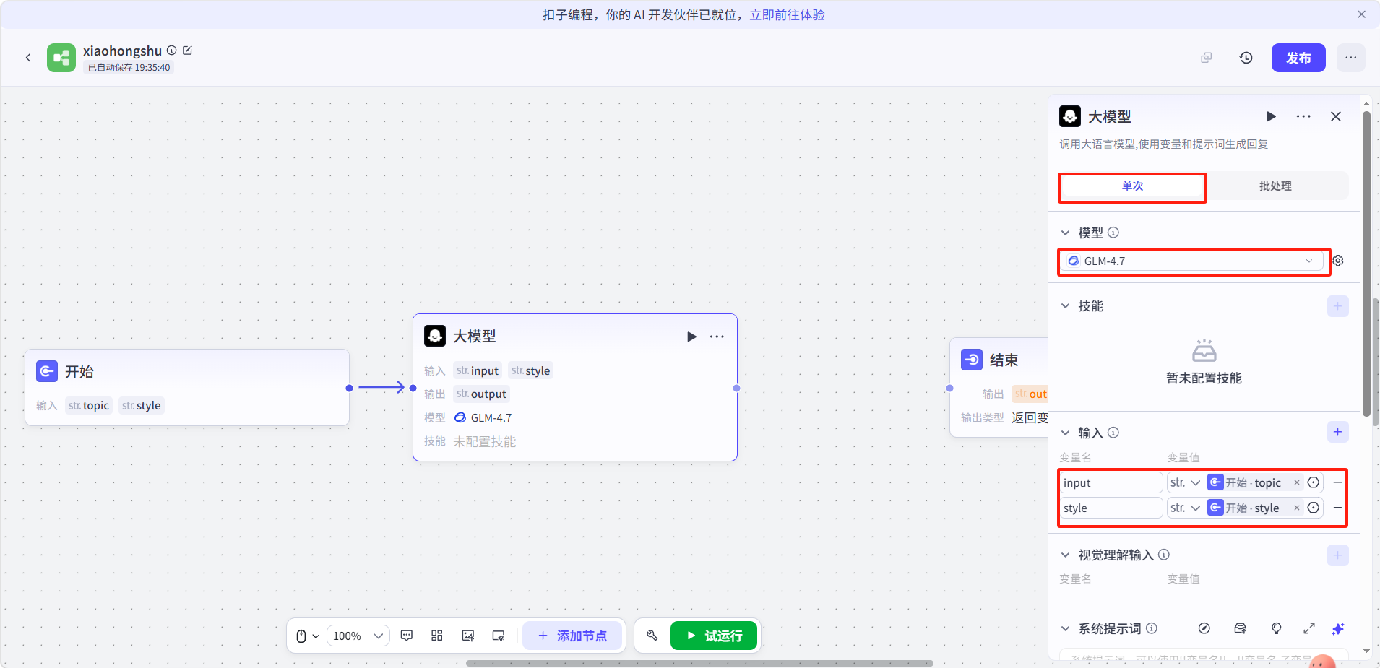Switch to the 单次 tab
Screen dimensions: 1380x668
tap(1132, 186)
